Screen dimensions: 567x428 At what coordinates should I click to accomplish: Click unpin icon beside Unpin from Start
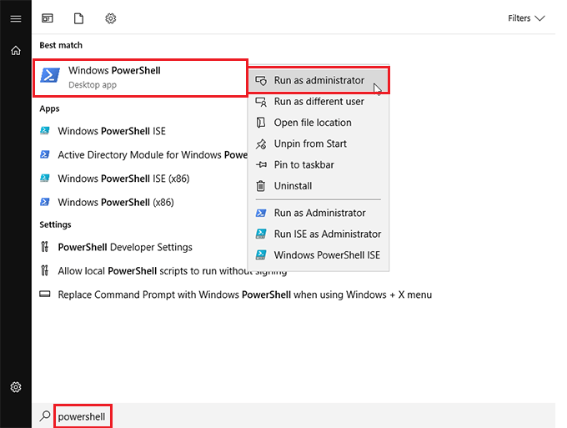[261, 144]
